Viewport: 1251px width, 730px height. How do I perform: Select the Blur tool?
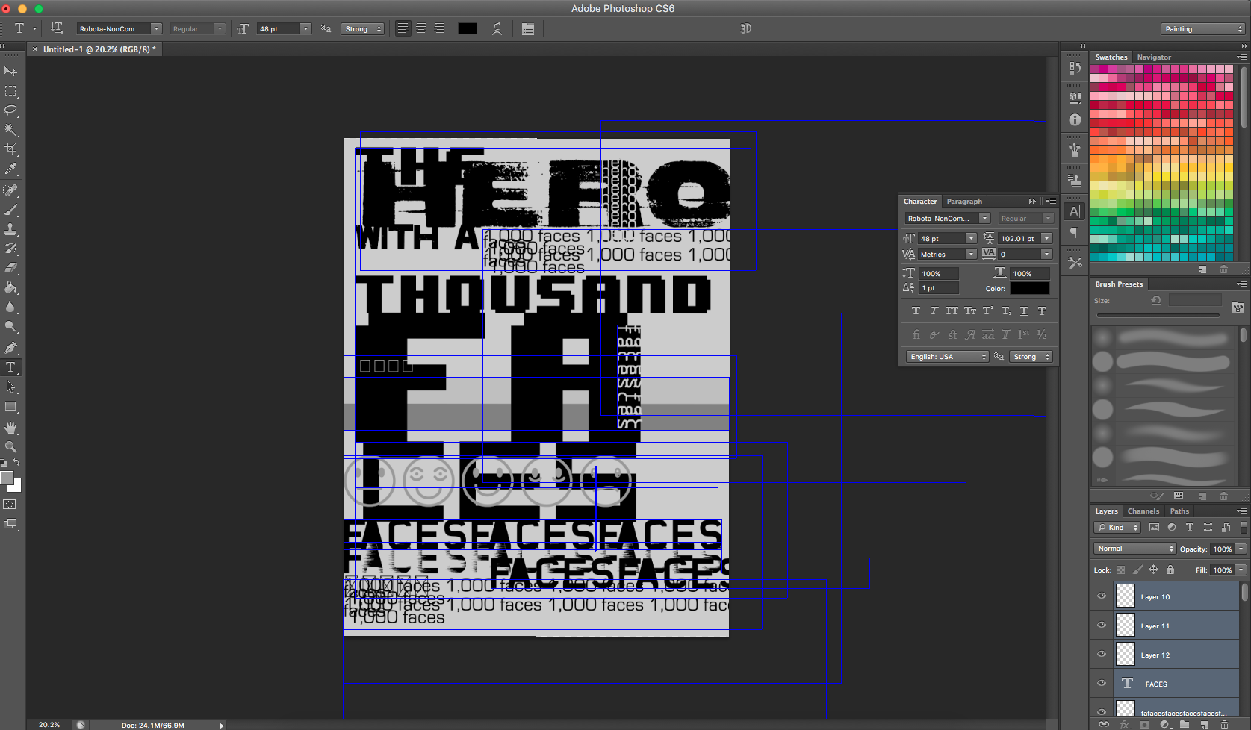[10, 307]
